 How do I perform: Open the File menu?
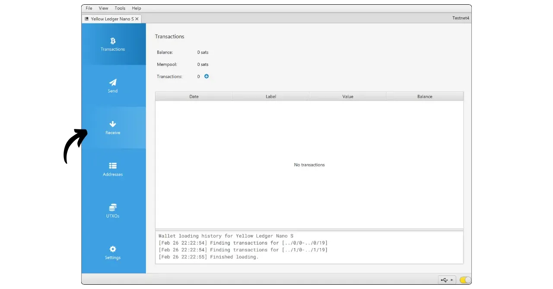click(89, 8)
